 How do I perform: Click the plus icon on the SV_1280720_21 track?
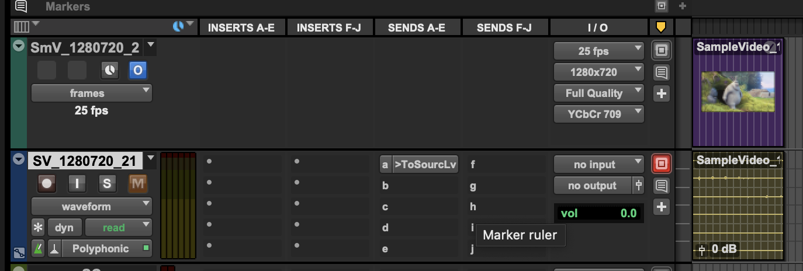(x=661, y=207)
